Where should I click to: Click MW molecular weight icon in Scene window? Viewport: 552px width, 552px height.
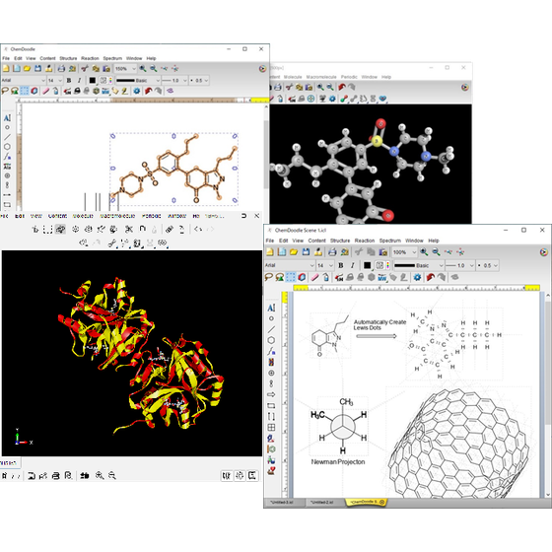[382, 278]
